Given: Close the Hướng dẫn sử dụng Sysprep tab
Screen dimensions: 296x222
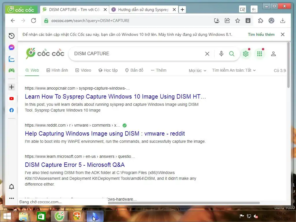Looking at the screenshot, I should (174, 10).
